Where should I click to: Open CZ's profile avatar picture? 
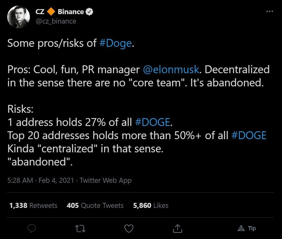[19, 17]
